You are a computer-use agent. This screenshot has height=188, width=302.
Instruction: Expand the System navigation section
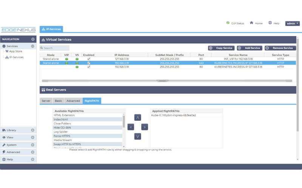click(x=32, y=145)
